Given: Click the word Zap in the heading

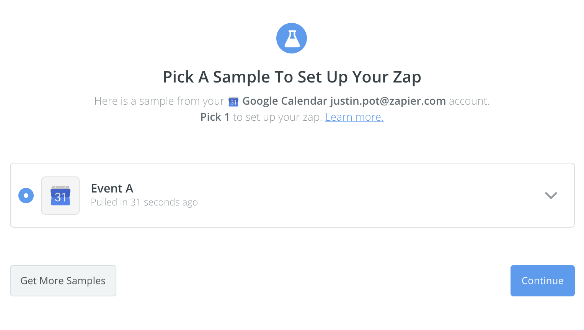Looking at the screenshot, I should [407, 77].
